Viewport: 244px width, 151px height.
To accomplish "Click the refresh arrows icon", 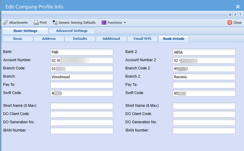I will click(235, 14).
